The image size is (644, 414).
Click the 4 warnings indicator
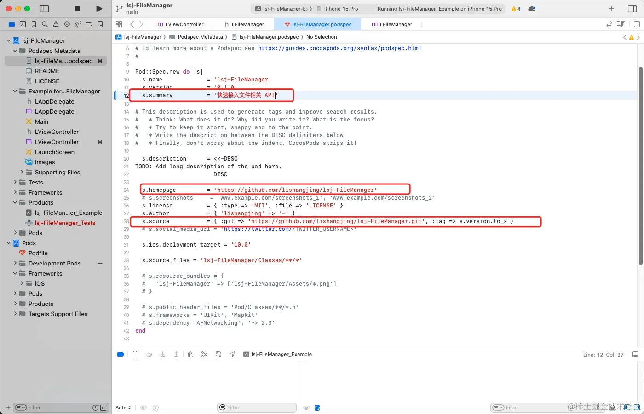coord(516,9)
